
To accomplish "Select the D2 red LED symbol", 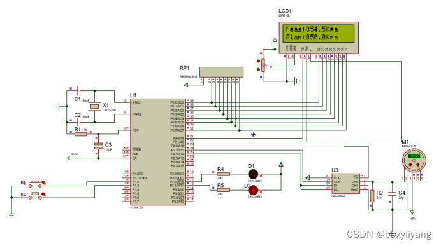I will 253,190.
